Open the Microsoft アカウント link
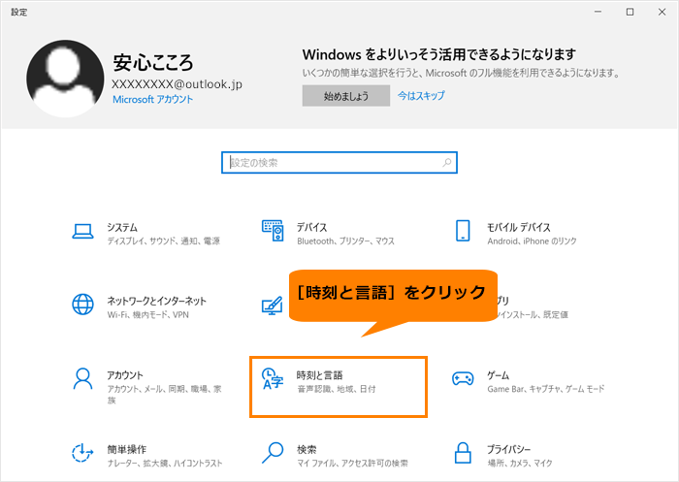 (153, 99)
